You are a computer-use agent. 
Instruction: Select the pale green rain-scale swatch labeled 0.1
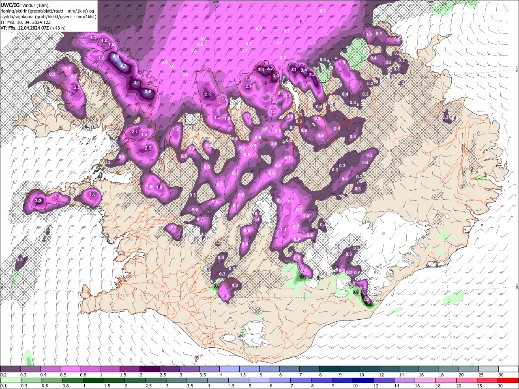[11, 380]
